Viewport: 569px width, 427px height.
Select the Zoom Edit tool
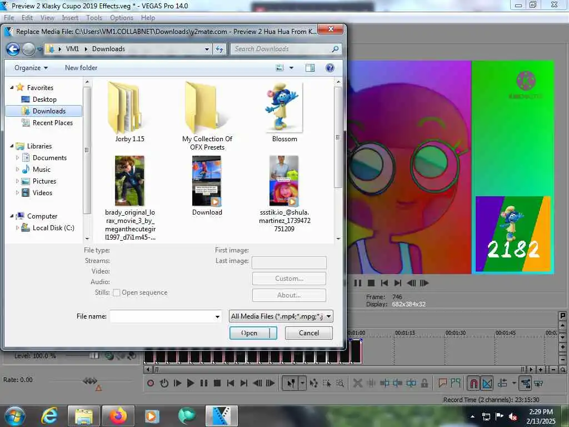(x=340, y=383)
